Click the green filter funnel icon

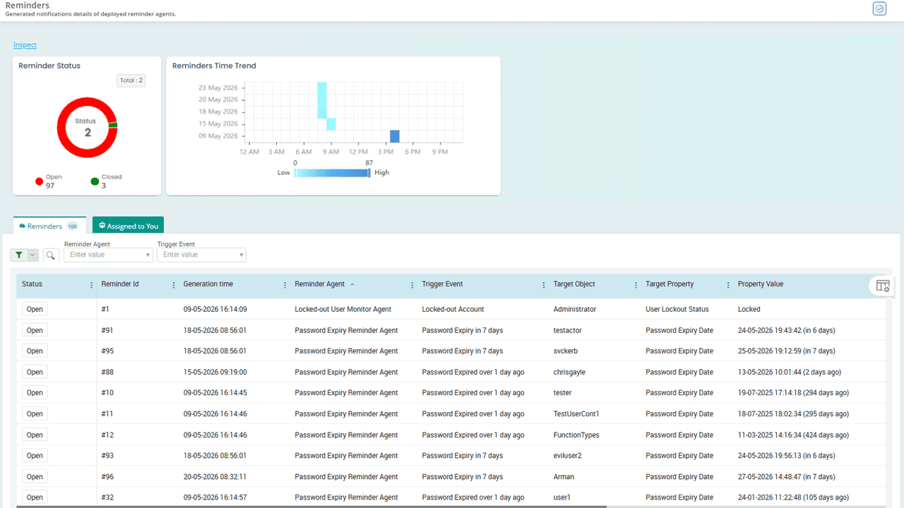pos(19,255)
